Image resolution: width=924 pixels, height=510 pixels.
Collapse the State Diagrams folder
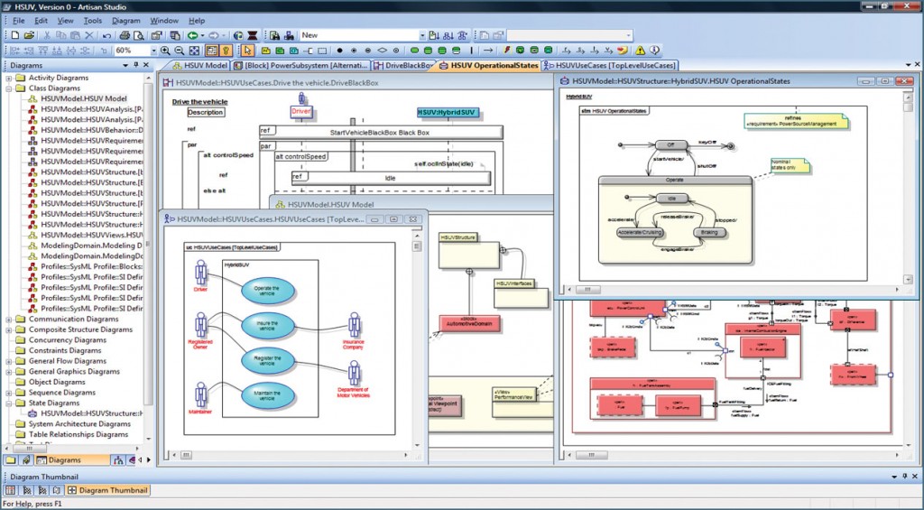click(x=9, y=403)
